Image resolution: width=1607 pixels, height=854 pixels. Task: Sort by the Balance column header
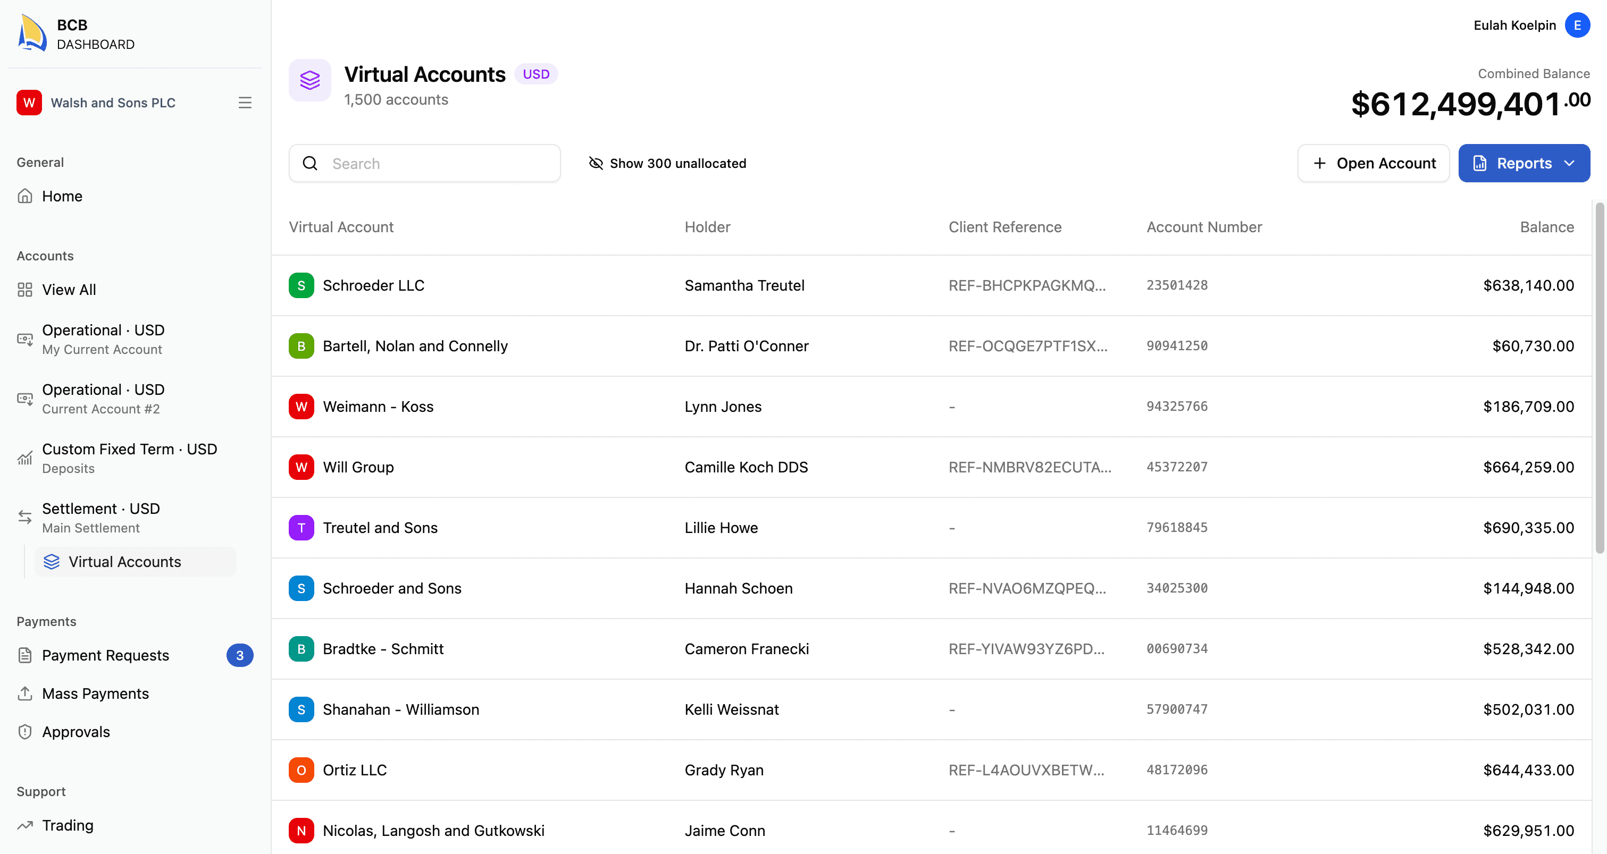(x=1546, y=227)
